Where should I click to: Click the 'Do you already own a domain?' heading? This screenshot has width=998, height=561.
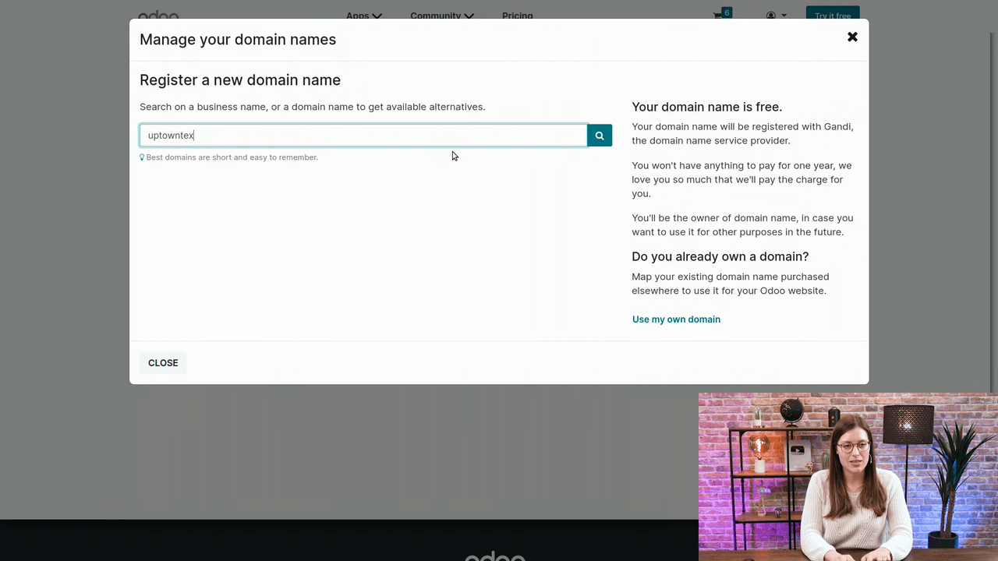(720, 256)
